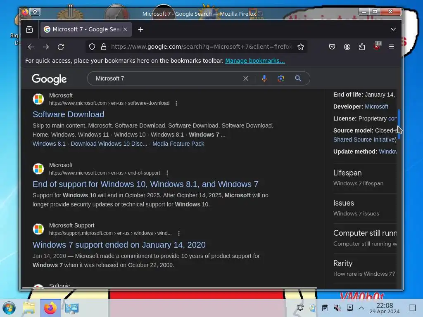Open options for end-of-support result
This screenshot has width=423, height=317.
[167, 173]
